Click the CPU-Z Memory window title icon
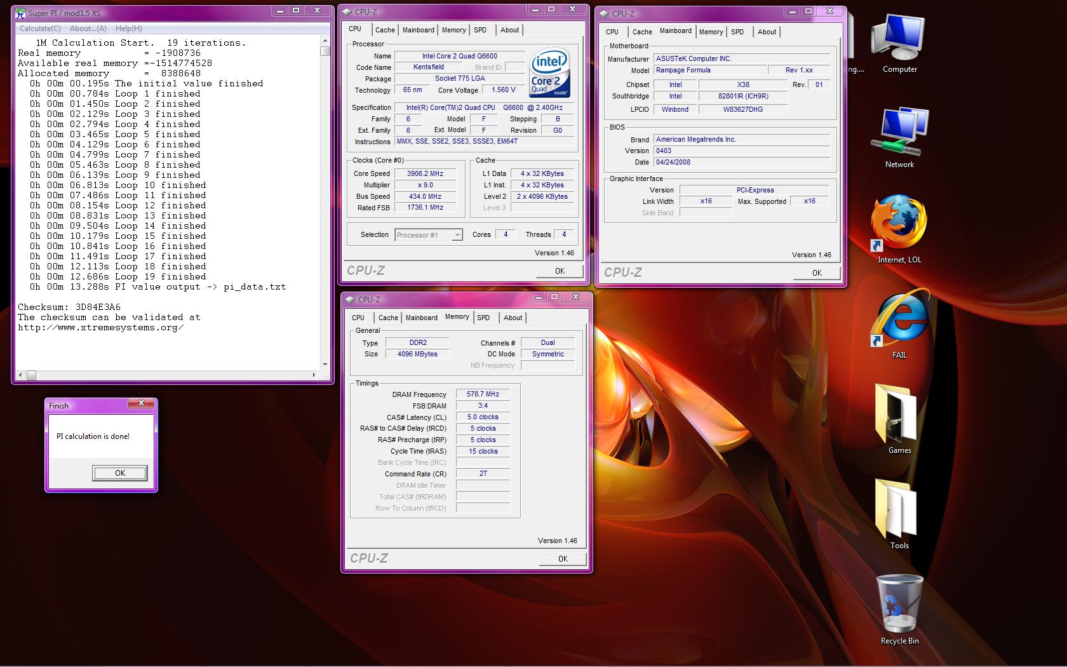1067x667 pixels. (x=351, y=299)
